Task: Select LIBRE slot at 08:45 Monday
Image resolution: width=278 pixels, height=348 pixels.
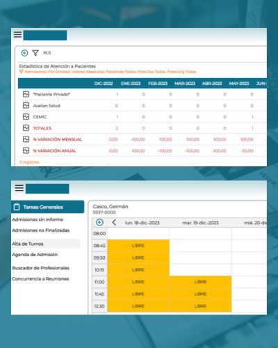Action: click(x=138, y=246)
